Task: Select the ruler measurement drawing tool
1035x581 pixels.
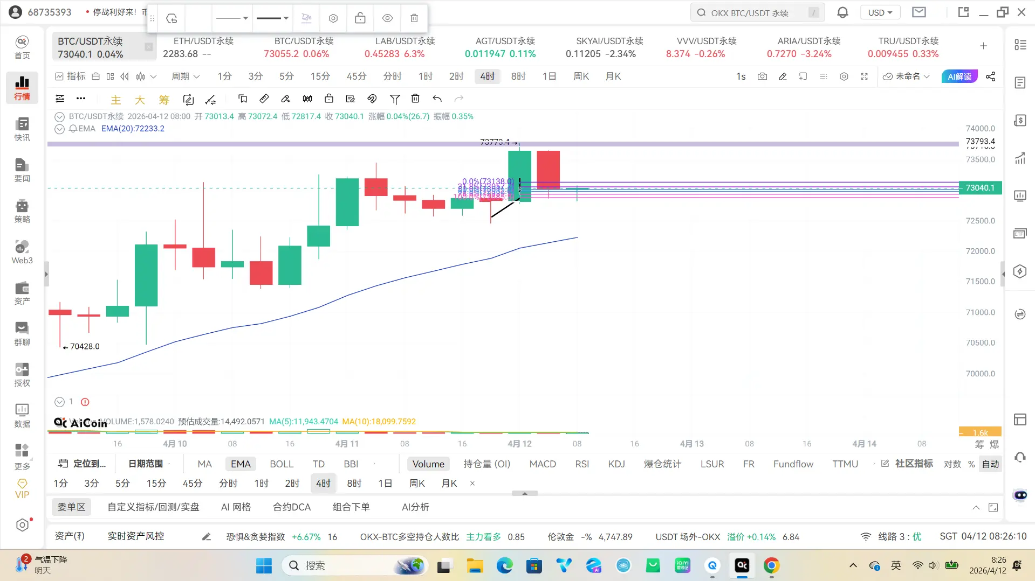Action: point(264,99)
